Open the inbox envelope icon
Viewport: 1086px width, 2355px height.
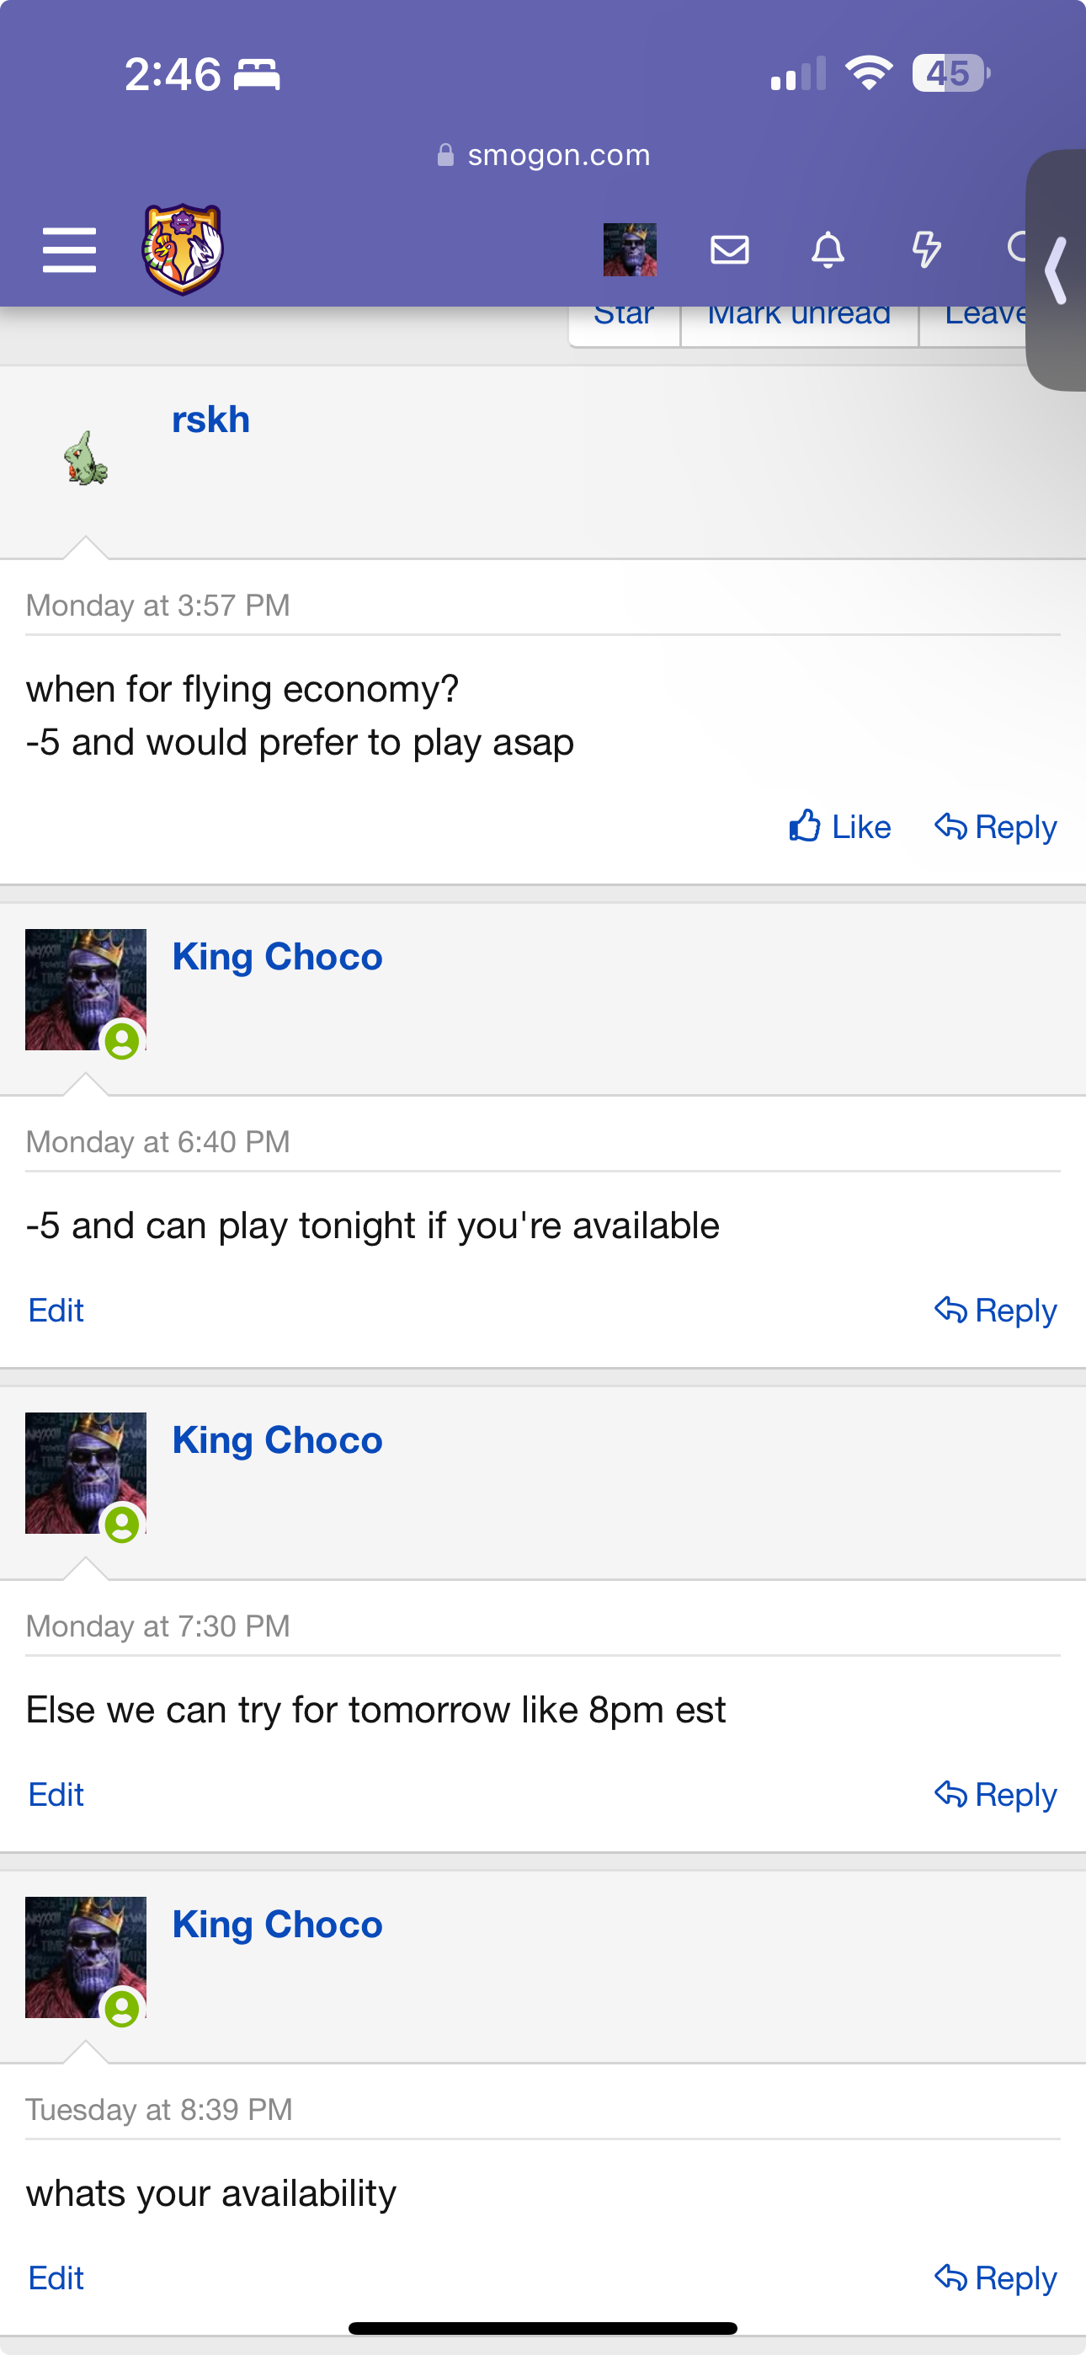[x=730, y=248]
